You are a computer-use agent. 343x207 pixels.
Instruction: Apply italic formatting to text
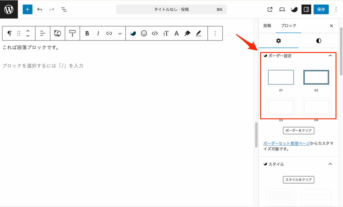pyautogui.click(x=98, y=33)
